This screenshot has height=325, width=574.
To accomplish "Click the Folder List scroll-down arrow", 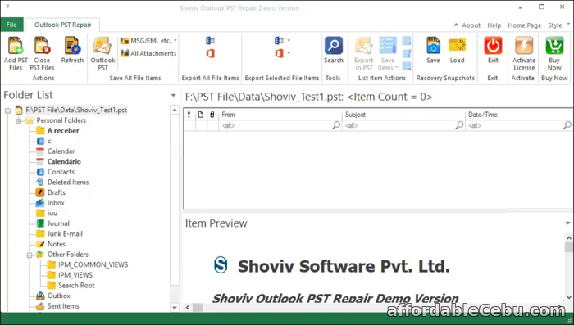I will tap(175, 308).
